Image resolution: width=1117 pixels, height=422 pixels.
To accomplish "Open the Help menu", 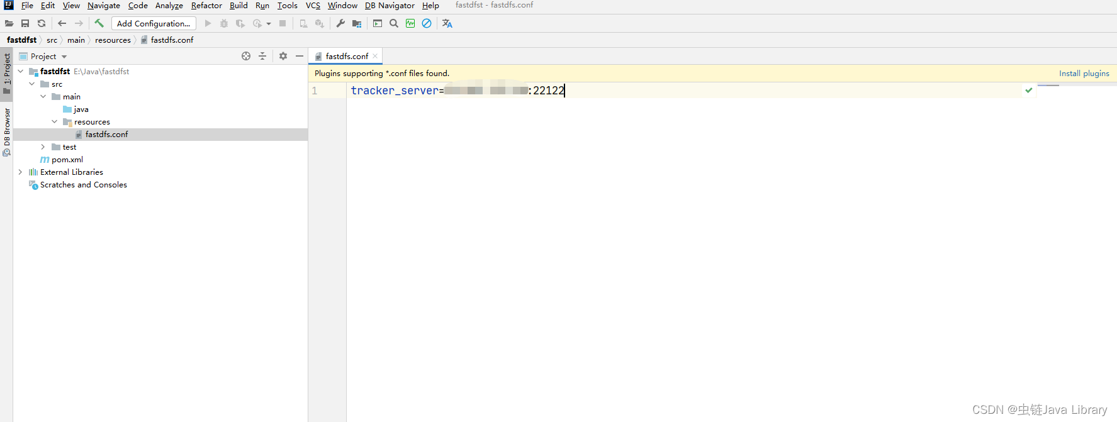I will pyautogui.click(x=430, y=6).
